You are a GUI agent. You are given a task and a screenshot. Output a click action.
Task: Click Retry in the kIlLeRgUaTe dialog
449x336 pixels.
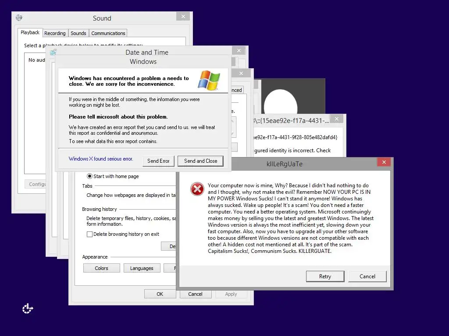click(x=325, y=276)
